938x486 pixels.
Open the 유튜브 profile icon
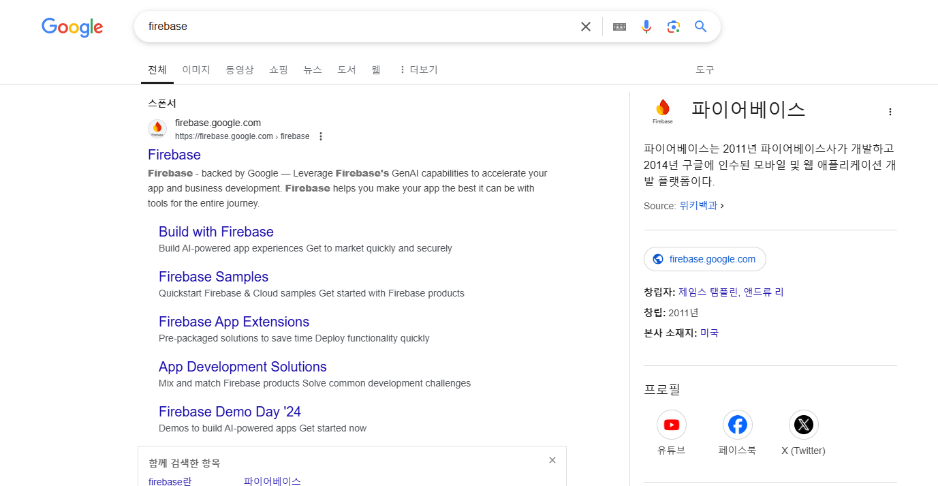tap(672, 425)
